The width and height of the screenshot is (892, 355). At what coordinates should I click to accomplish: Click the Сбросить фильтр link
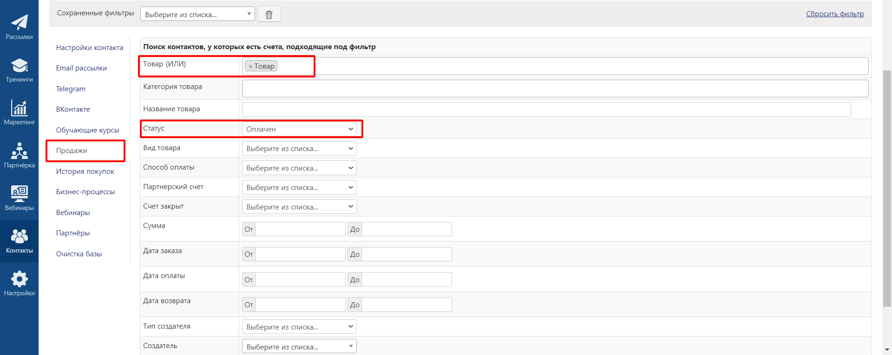[x=834, y=14]
